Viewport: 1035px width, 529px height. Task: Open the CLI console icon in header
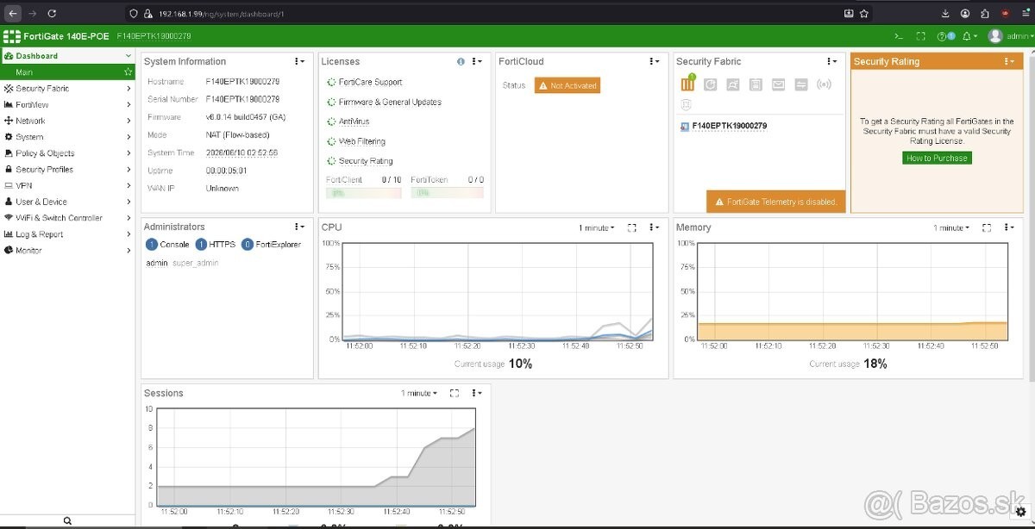(899, 36)
